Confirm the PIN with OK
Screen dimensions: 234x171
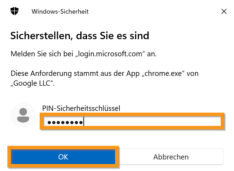click(63, 157)
